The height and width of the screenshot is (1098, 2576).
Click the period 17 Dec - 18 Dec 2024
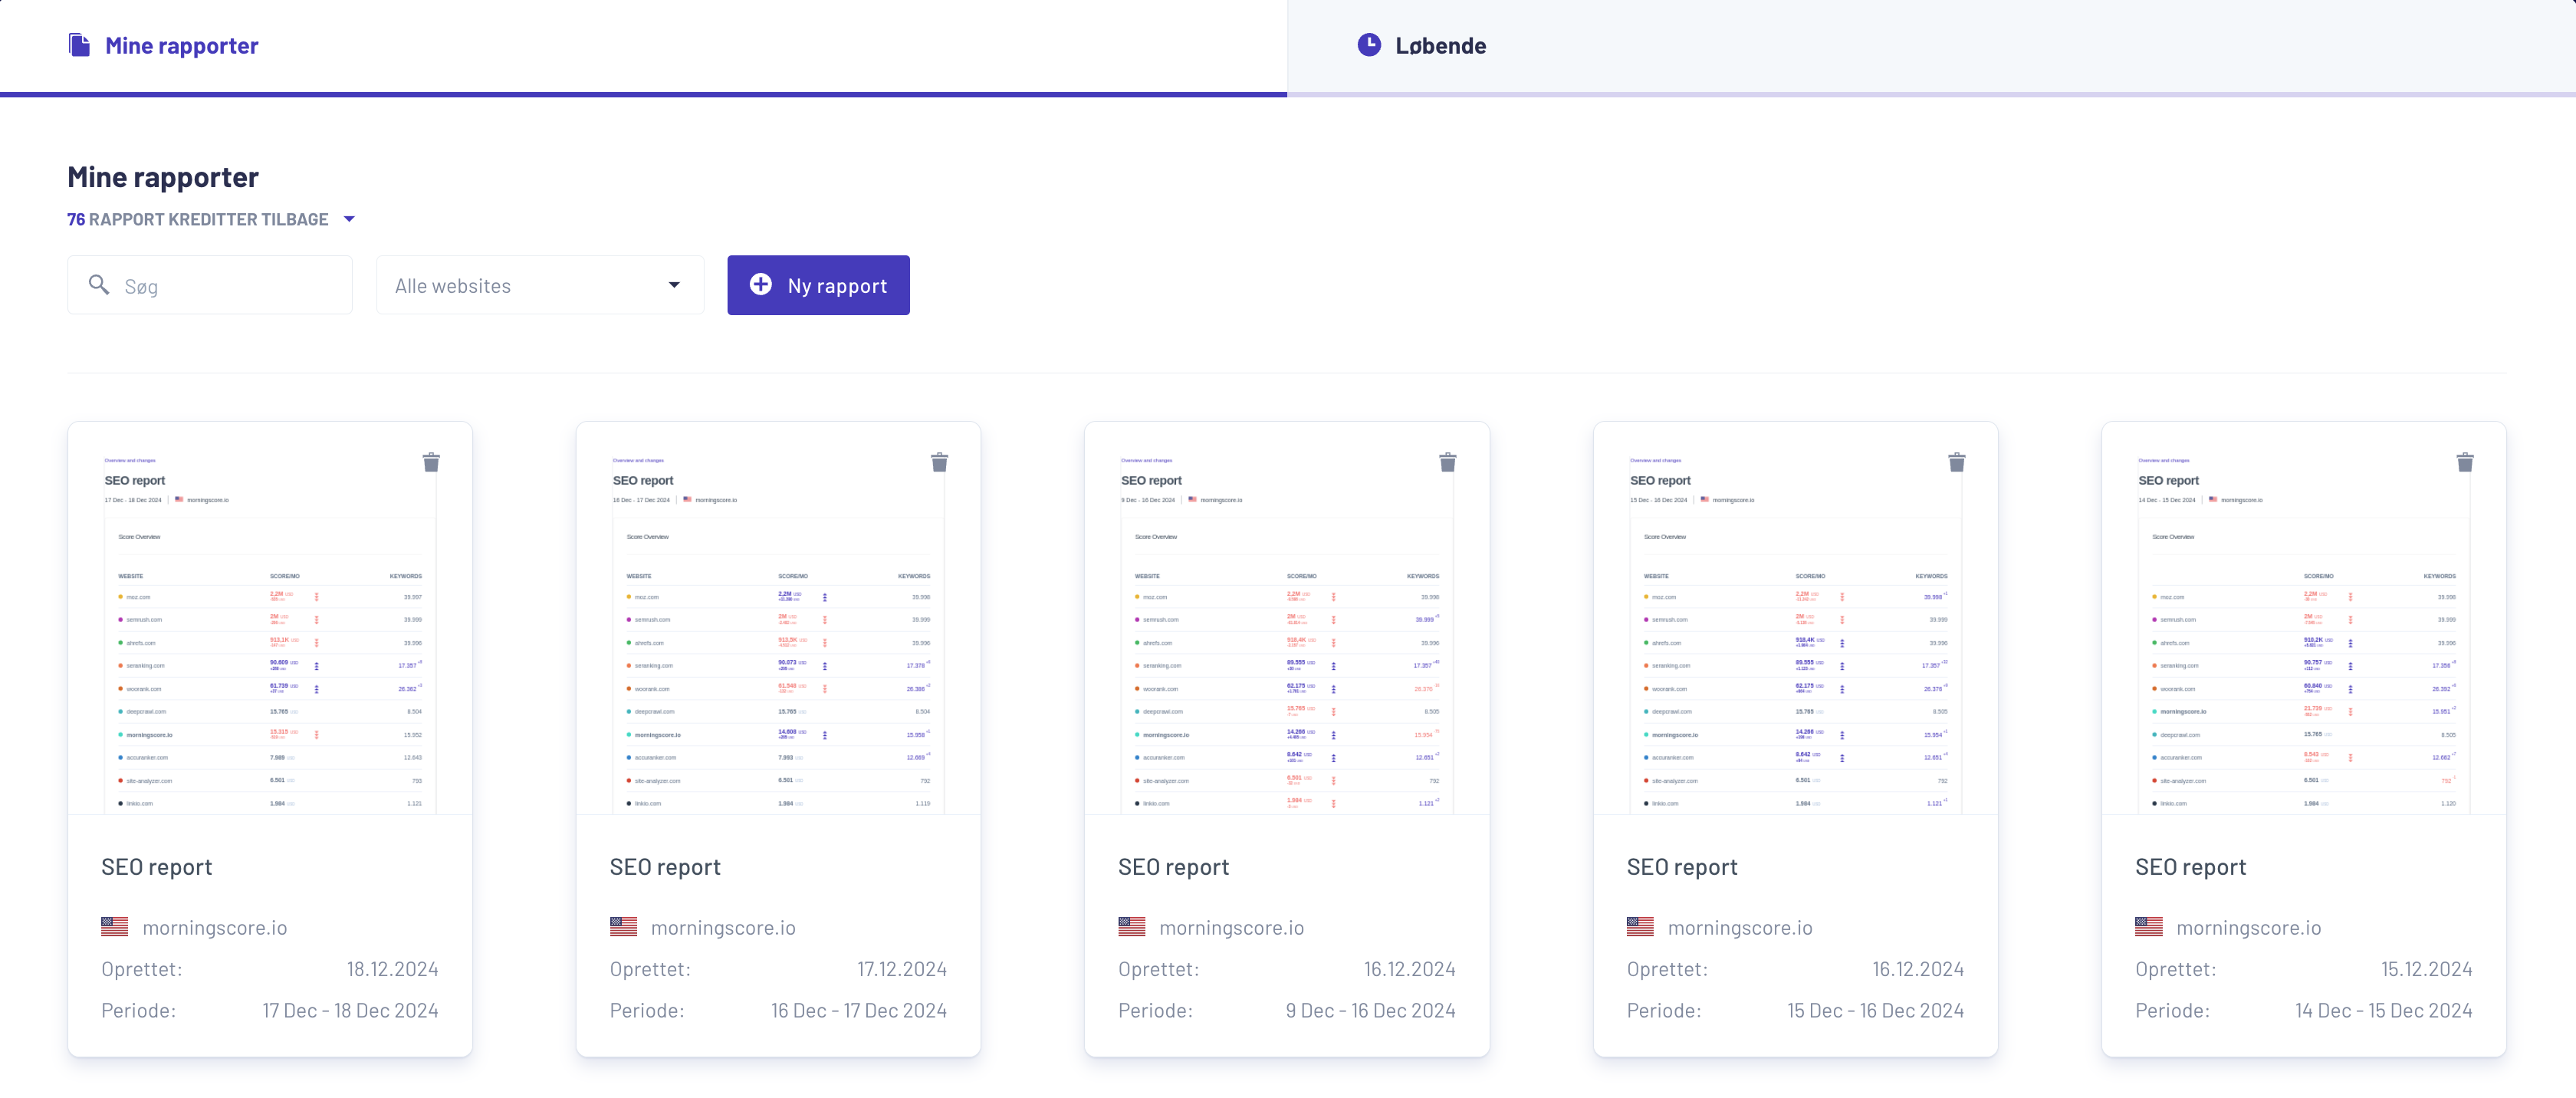351,1011
